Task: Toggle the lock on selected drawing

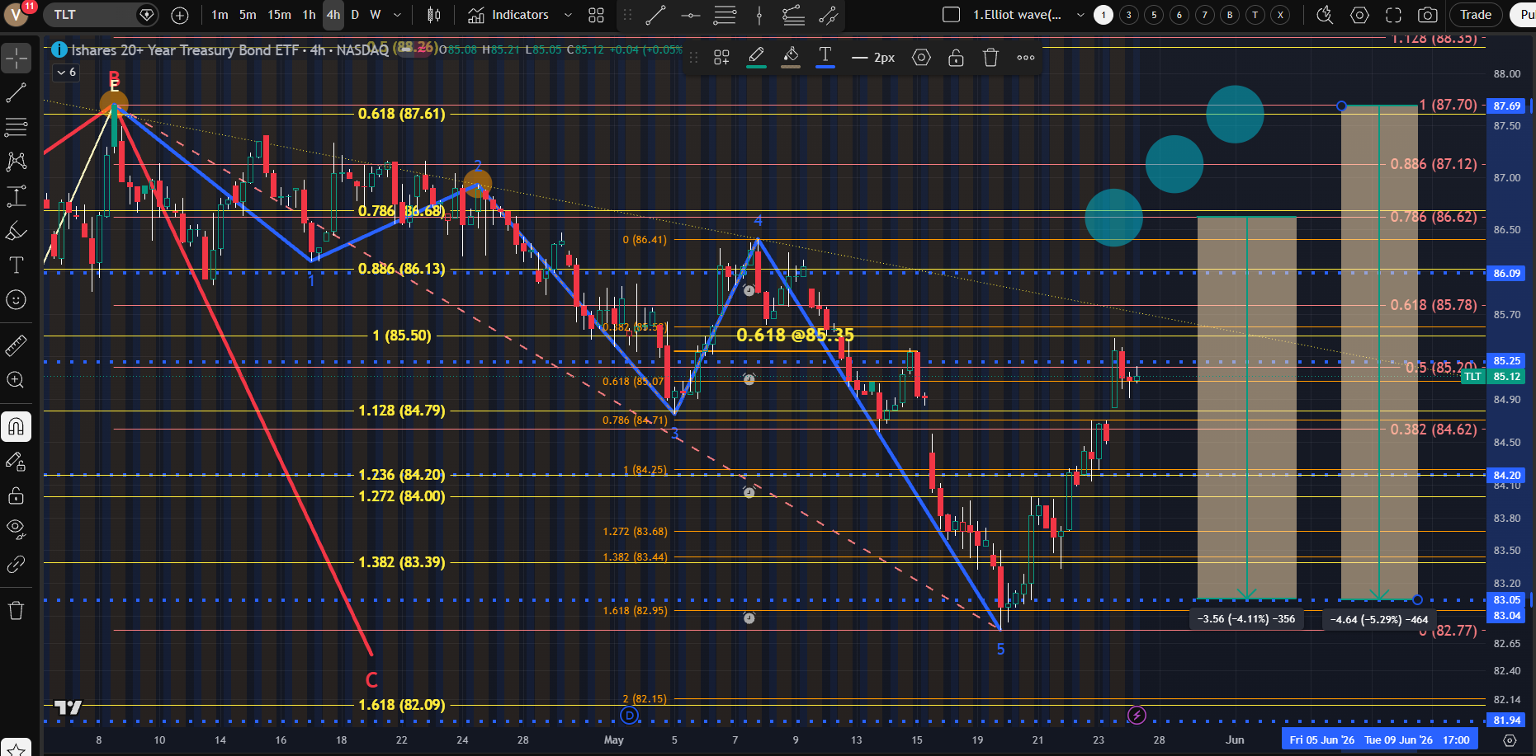Action: pos(956,58)
